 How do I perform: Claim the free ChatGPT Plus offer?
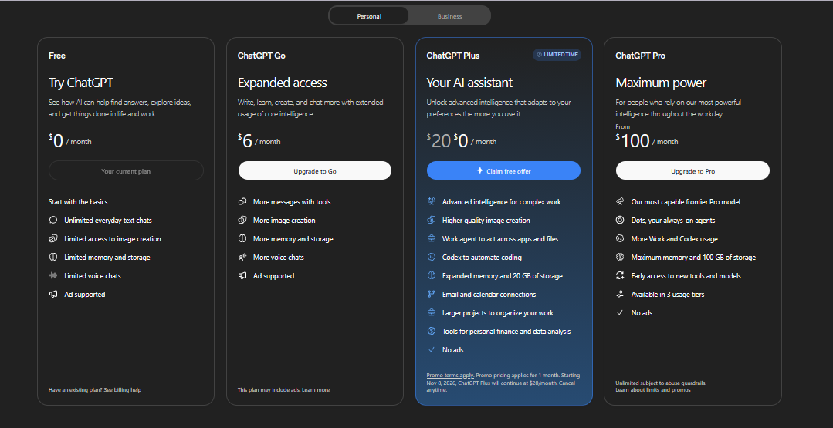click(x=503, y=170)
